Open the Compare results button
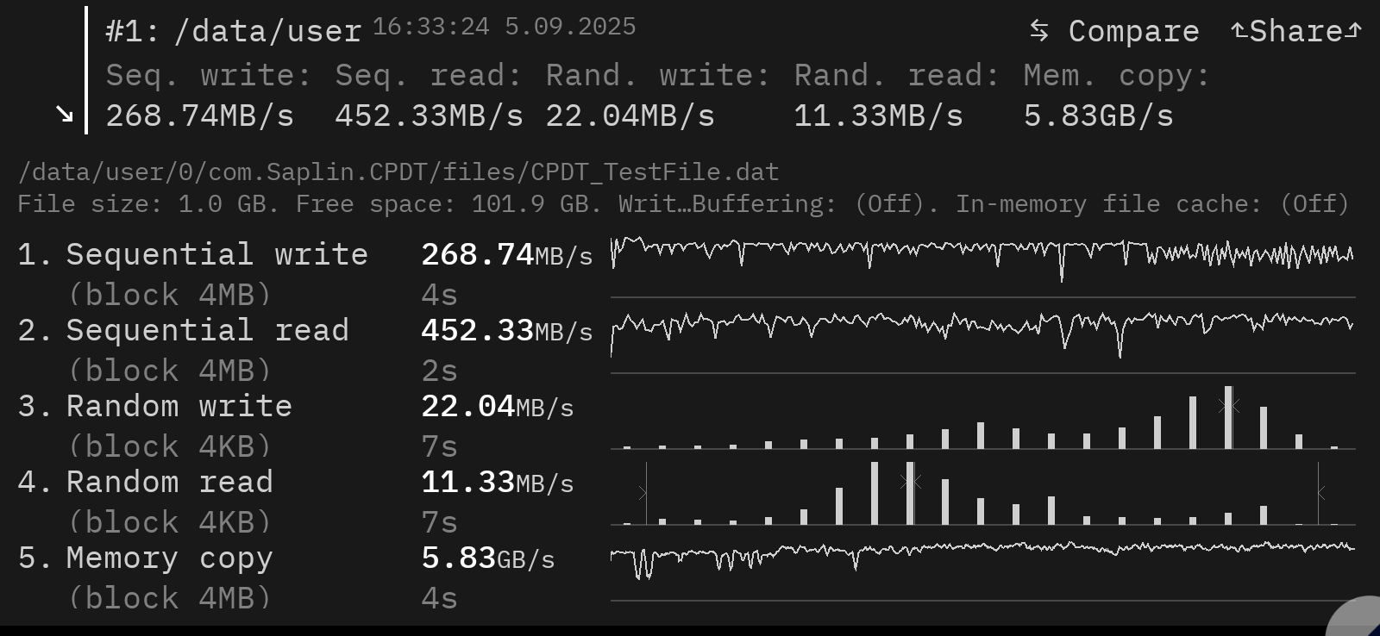Image resolution: width=1380 pixels, height=636 pixels. click(x=1114, y=31)
